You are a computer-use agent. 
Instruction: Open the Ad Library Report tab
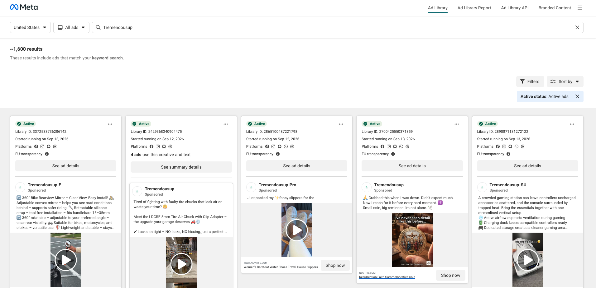[474, 8]
